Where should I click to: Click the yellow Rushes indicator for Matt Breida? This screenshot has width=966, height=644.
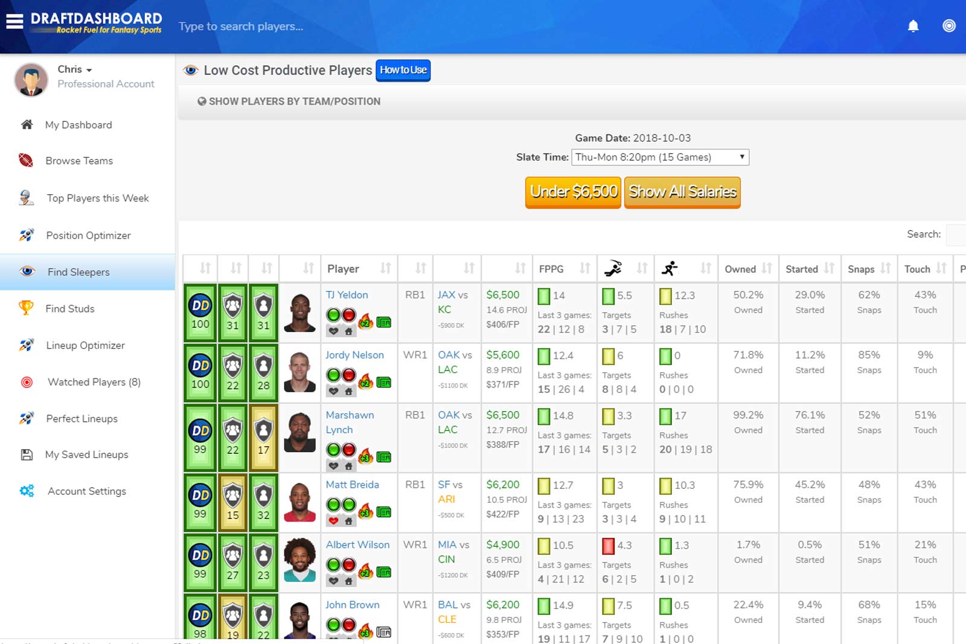click(x=665, y=486)
